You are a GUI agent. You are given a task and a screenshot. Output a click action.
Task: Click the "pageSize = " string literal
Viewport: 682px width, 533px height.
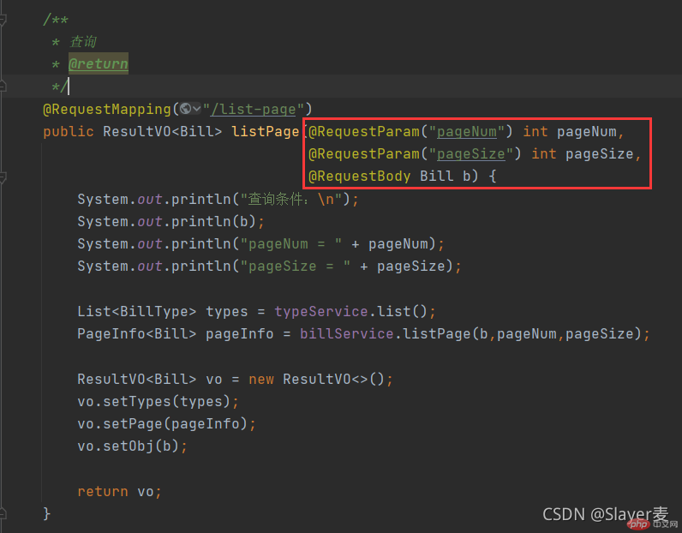pyautogui.click(x=296, y=266)
